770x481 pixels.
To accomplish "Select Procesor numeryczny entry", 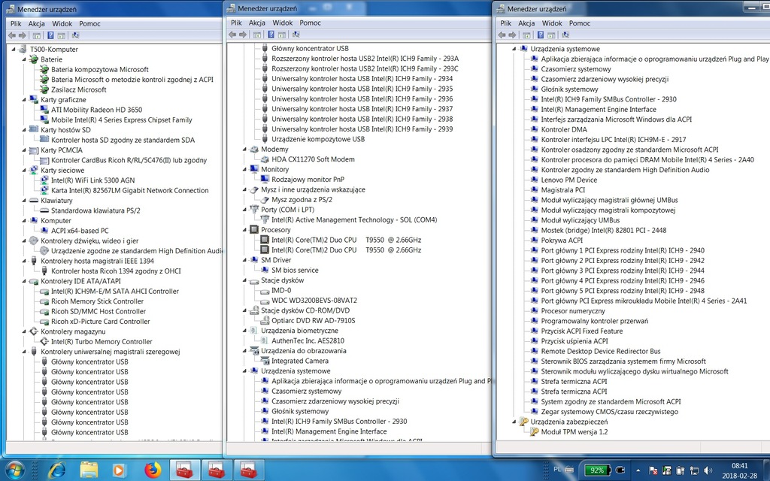I will pos(572,311).
